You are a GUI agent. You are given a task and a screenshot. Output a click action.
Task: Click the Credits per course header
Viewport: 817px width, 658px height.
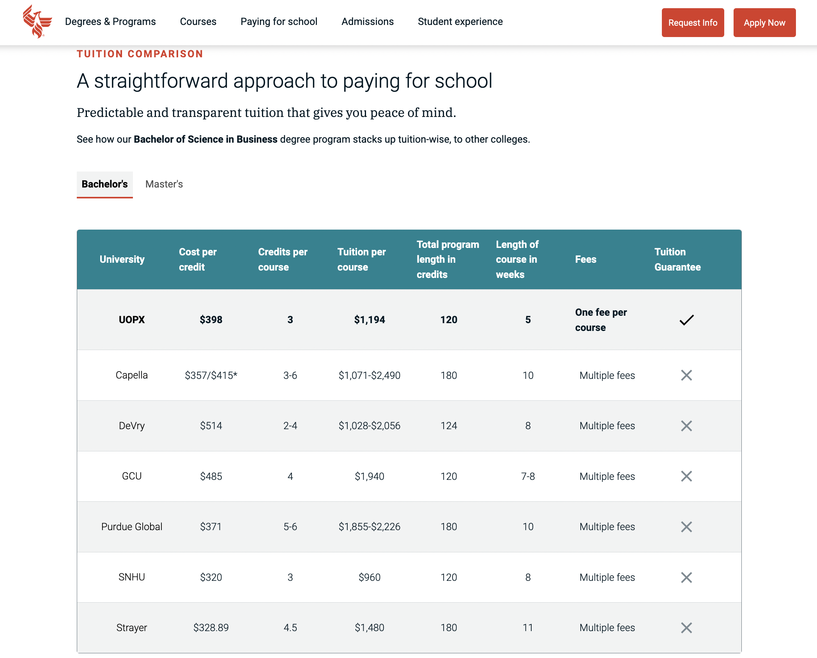click(283, 259)
